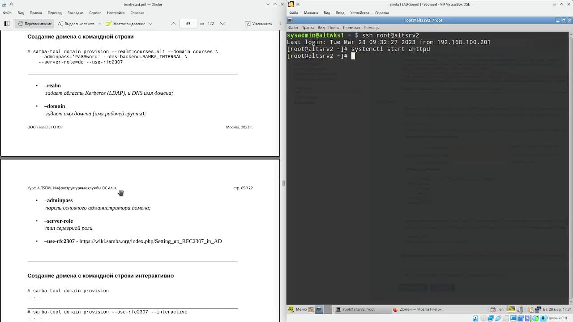Maximize the root@altsrv2 terminal window
This screenshot has width=573, height=322.
[564, 20]
